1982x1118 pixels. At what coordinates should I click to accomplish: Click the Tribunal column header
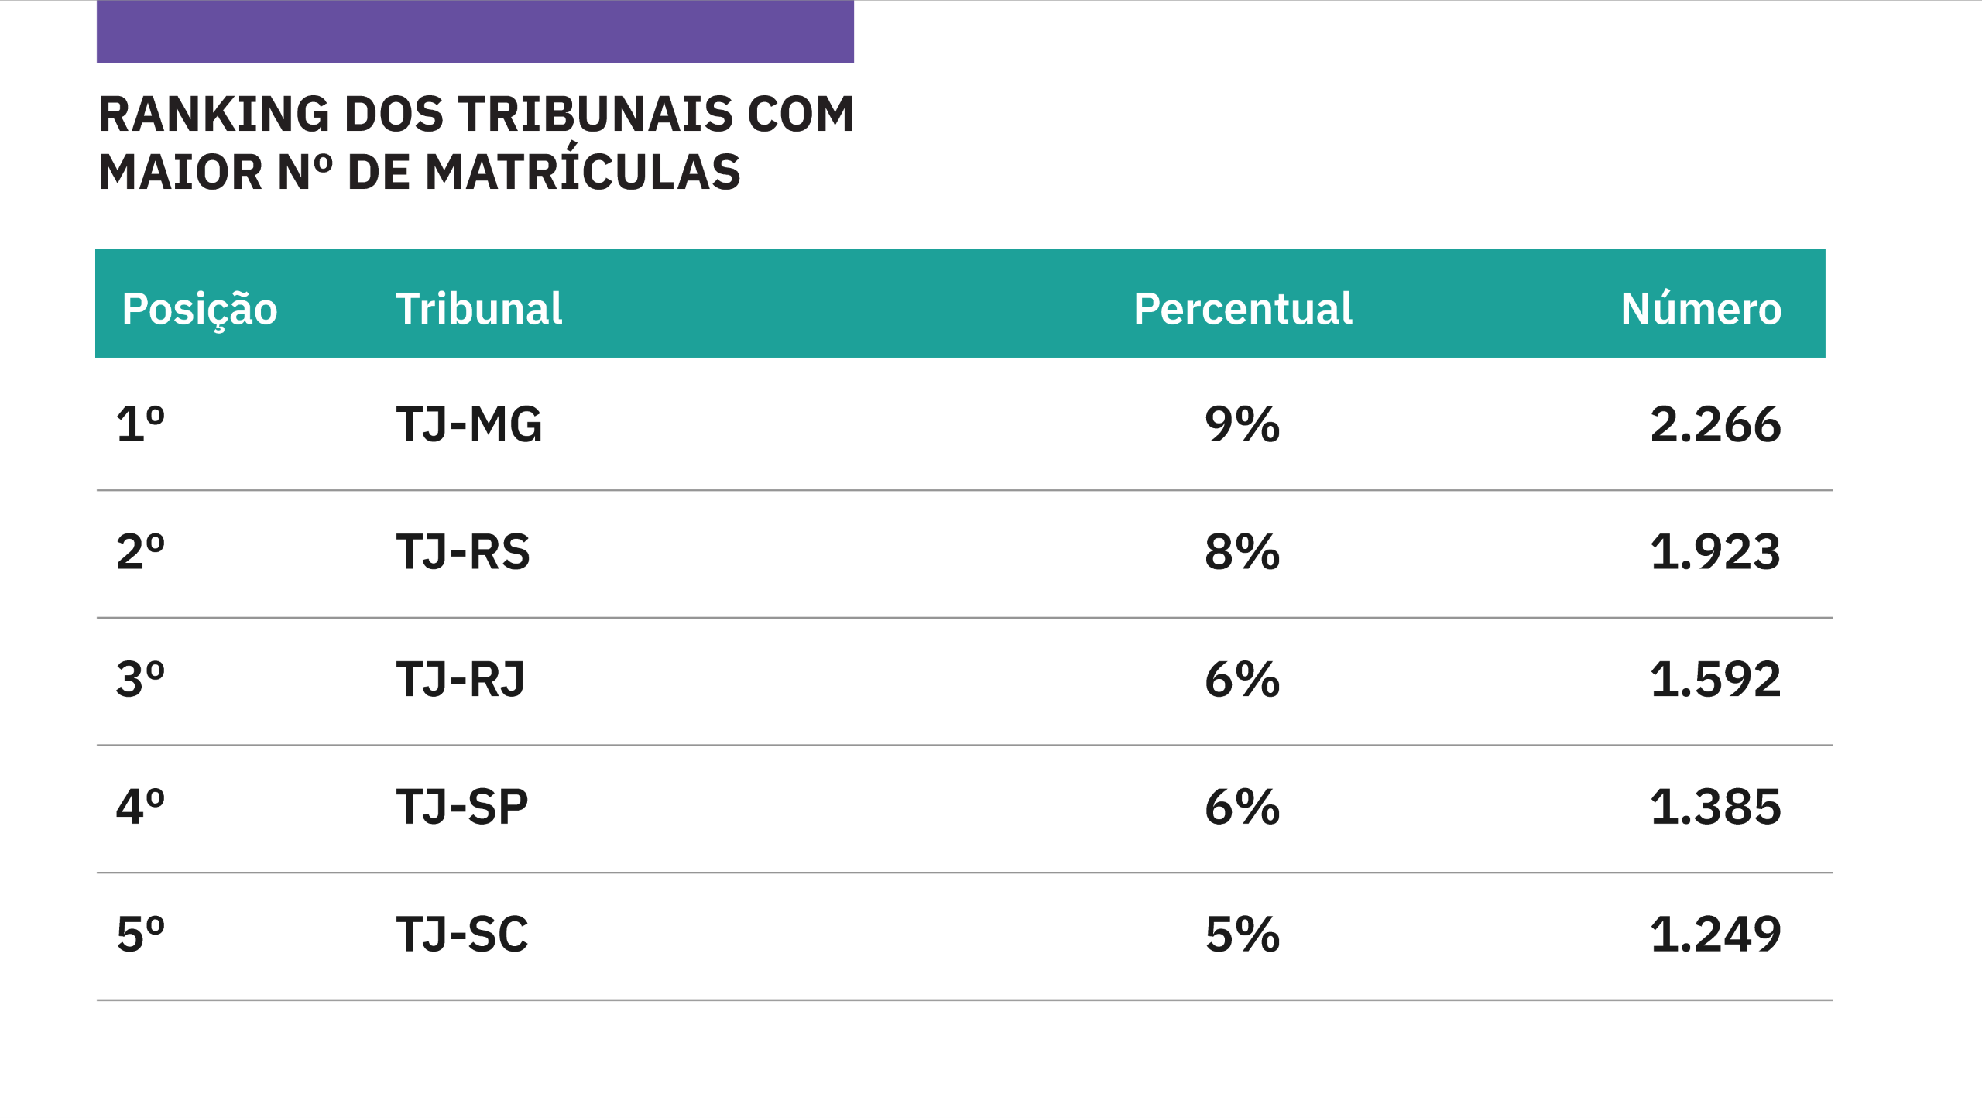[x=479, y=309]
